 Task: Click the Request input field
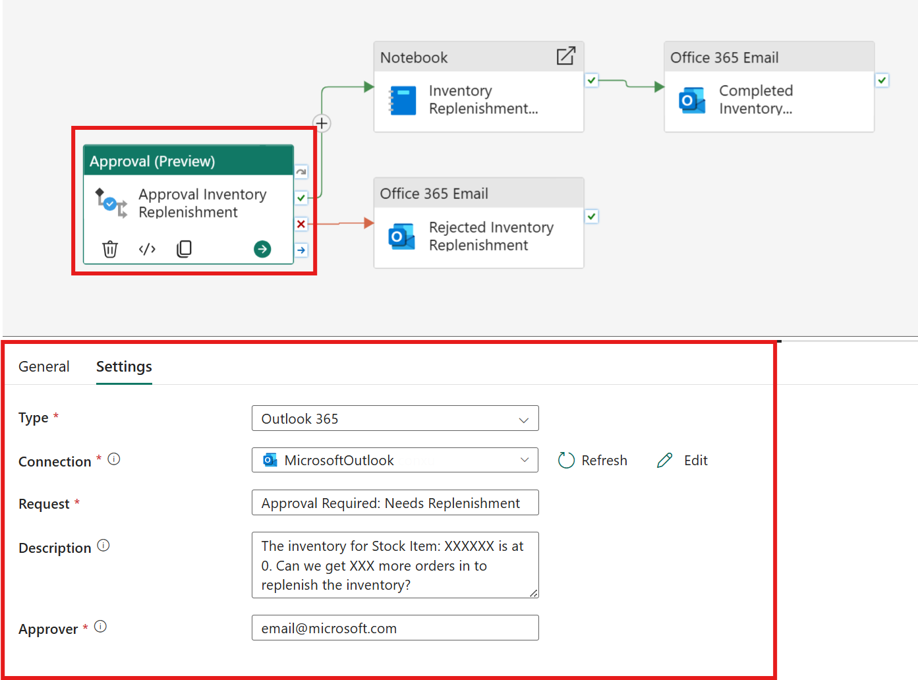(395, 503)
